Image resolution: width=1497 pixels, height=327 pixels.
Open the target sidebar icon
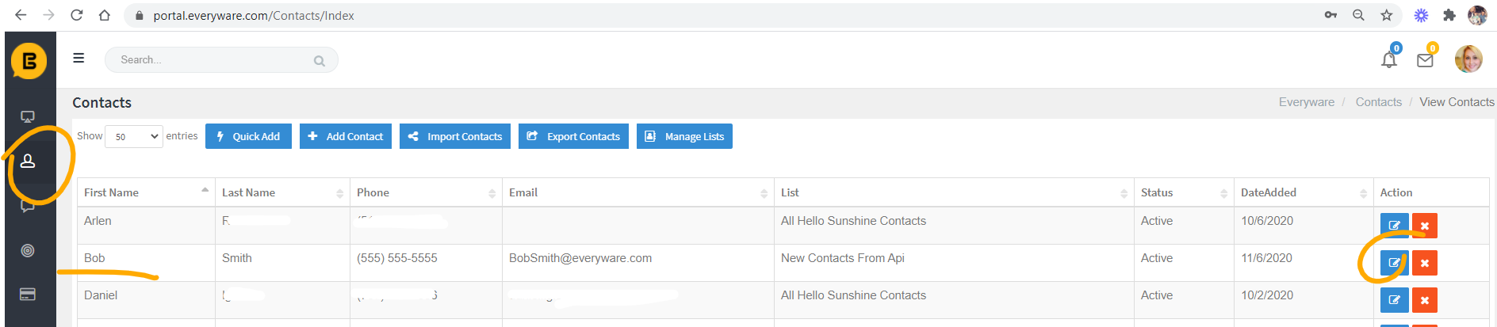[28, 250]
